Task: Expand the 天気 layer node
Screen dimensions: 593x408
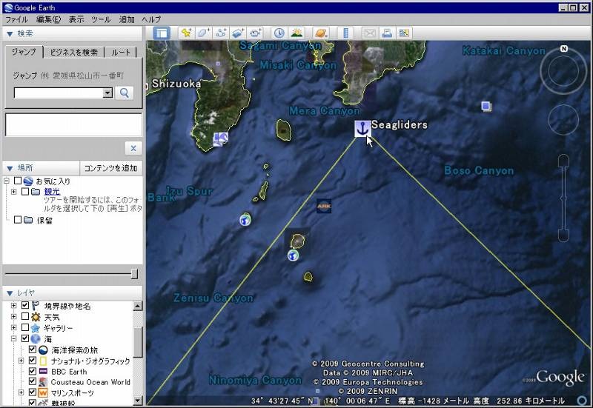Action: [x=14, y=316]
